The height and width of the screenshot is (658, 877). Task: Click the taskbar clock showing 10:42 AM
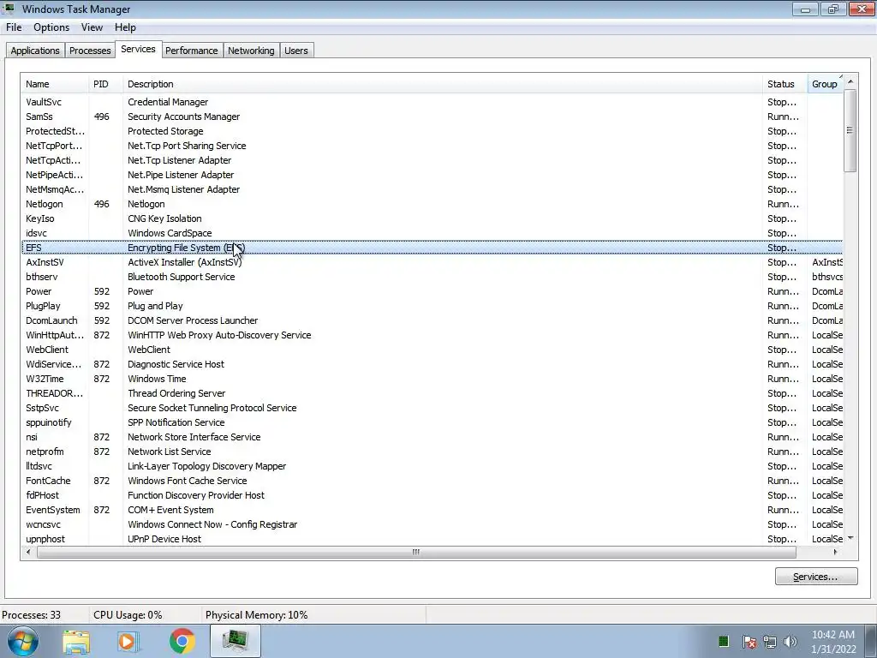pyautogui.click(x=832, y=635)
